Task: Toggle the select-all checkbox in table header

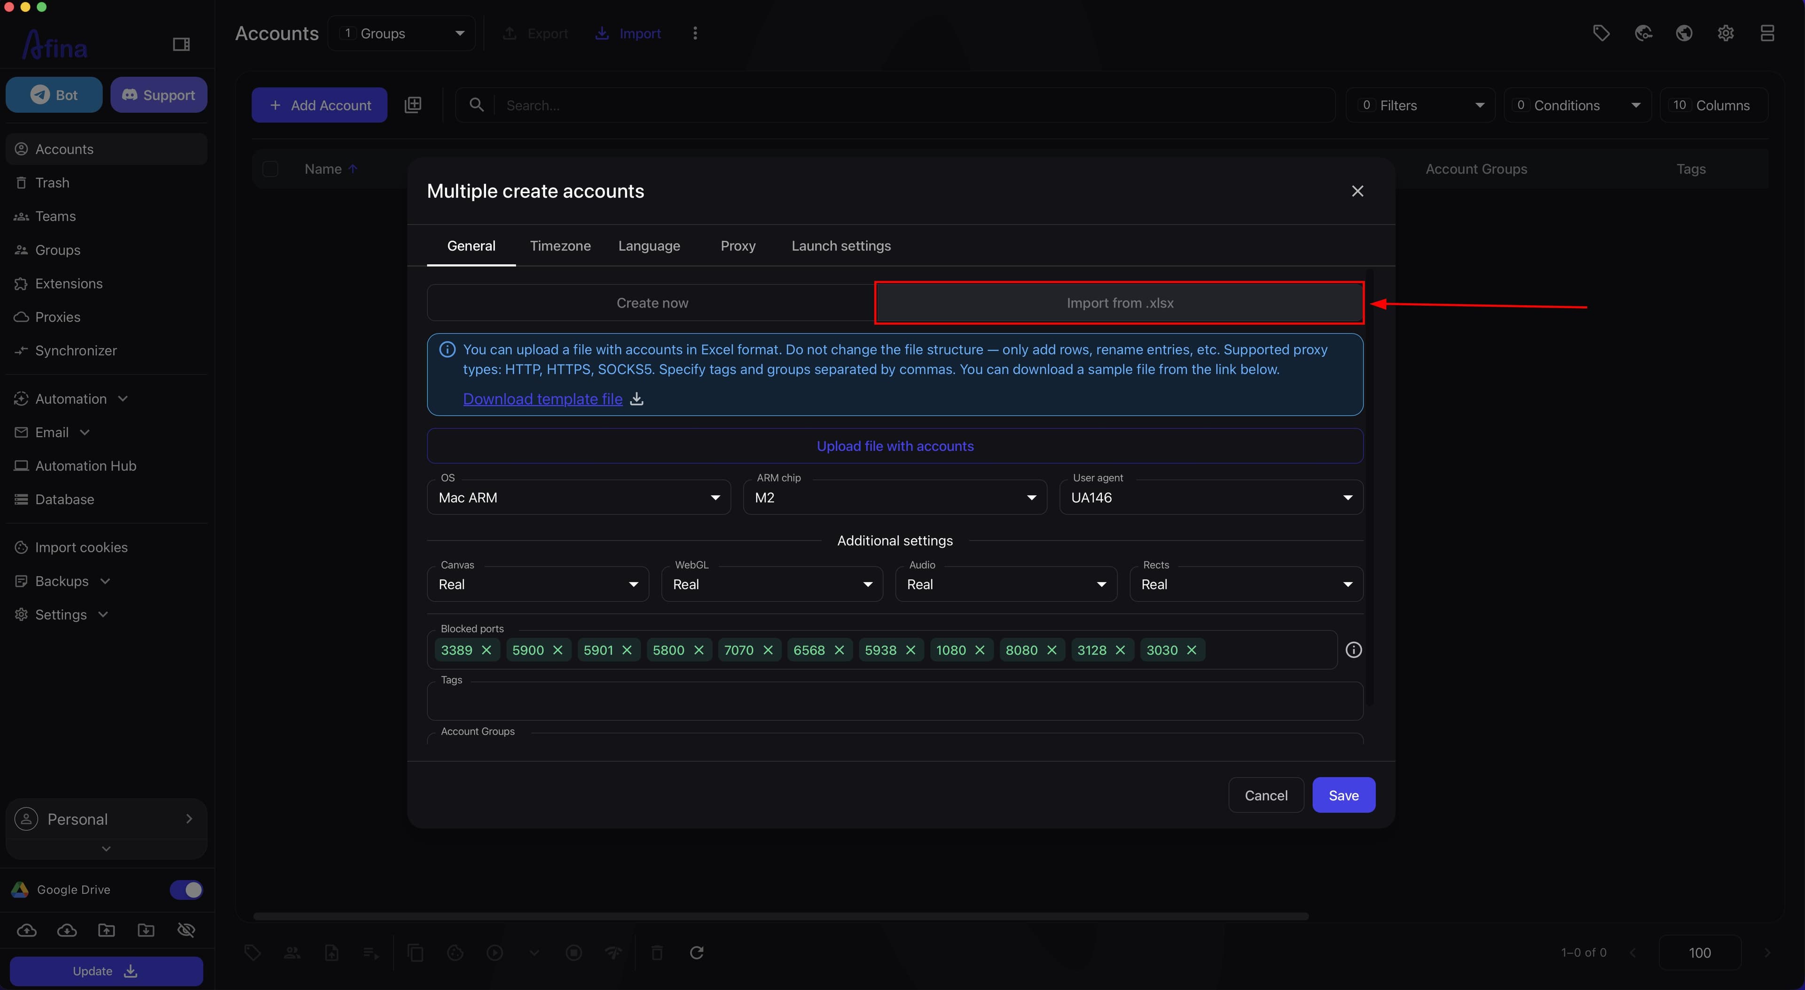Action: (x=270, y=169)
